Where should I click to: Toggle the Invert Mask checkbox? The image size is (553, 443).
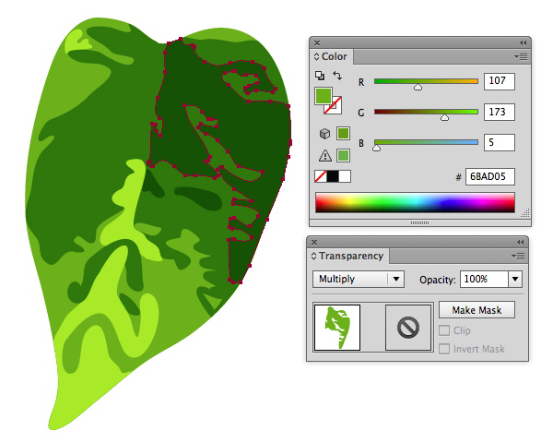[x=444, y=349]
